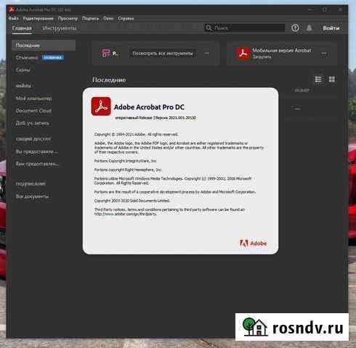Click the Acrobat title bar app icon
356x348 pixels.
tap(11, 9)
